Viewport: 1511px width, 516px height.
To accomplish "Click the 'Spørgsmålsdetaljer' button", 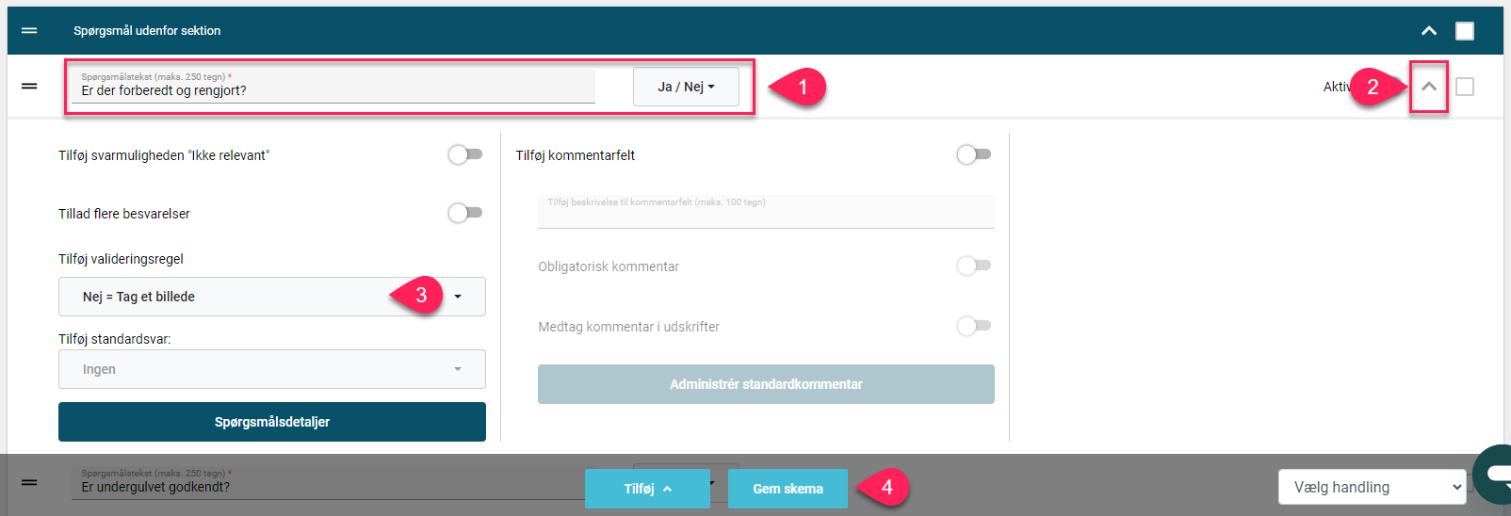I will [272, 422].
